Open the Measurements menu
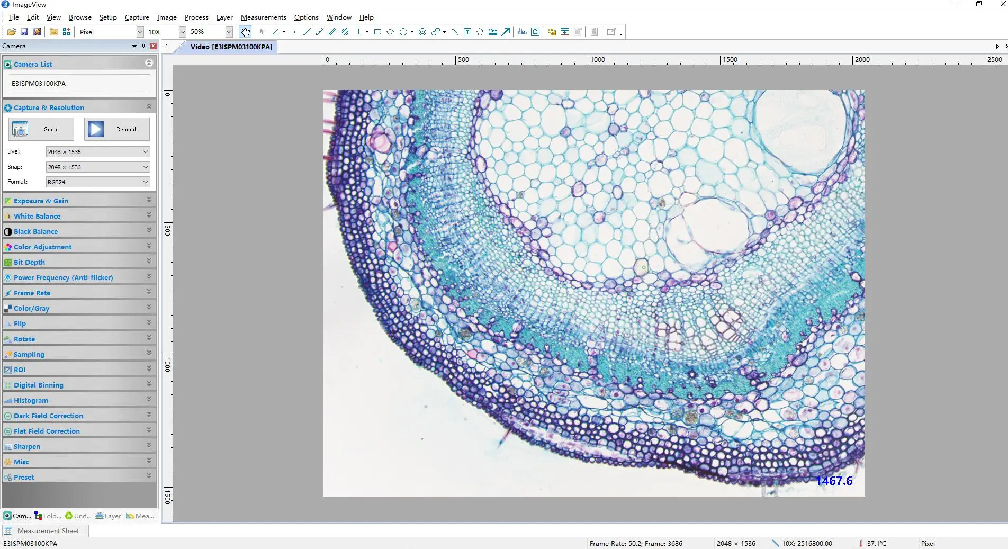 pyautogui.click(x=263, y=17)
